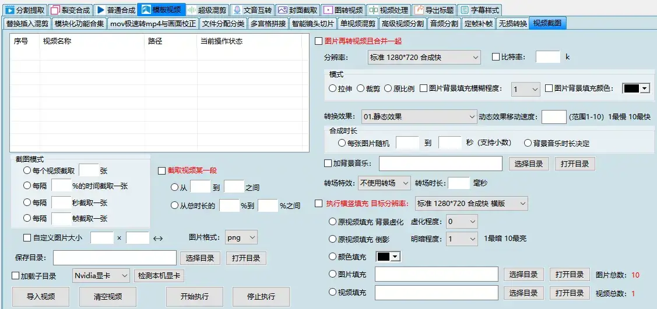657x309 pixels.
Task: Open the 裂变合成 icon tab
Action: pyautogui.click(x=55, y=10)
